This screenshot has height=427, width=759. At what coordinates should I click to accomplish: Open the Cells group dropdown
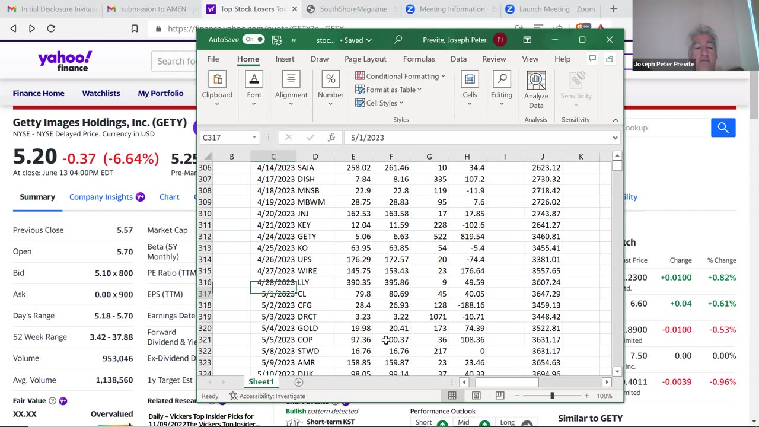(470, 89)
